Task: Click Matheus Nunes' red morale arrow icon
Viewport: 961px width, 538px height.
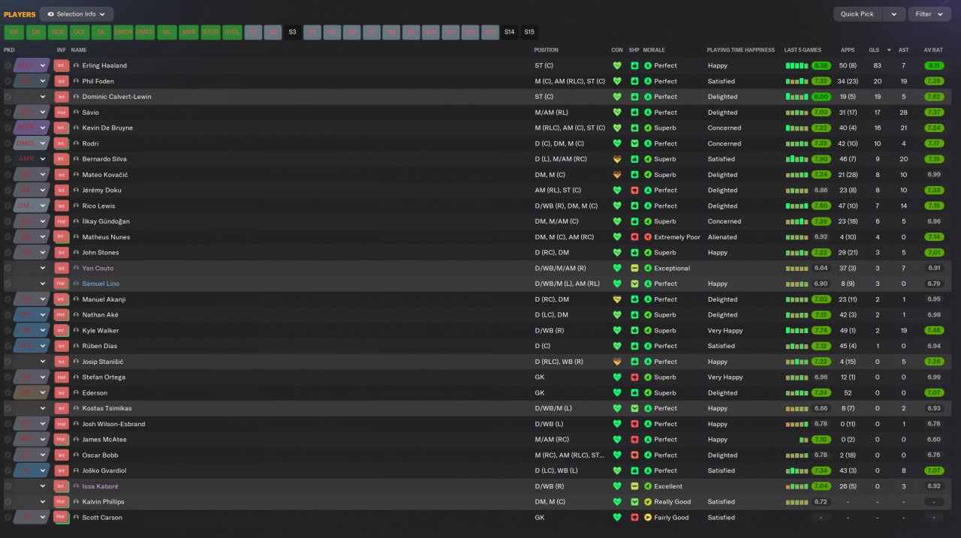Action: 648,237
